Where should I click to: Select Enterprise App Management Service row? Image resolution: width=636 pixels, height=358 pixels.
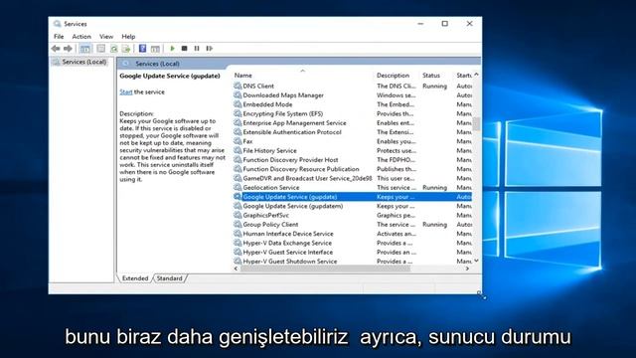tap(352, 123)
